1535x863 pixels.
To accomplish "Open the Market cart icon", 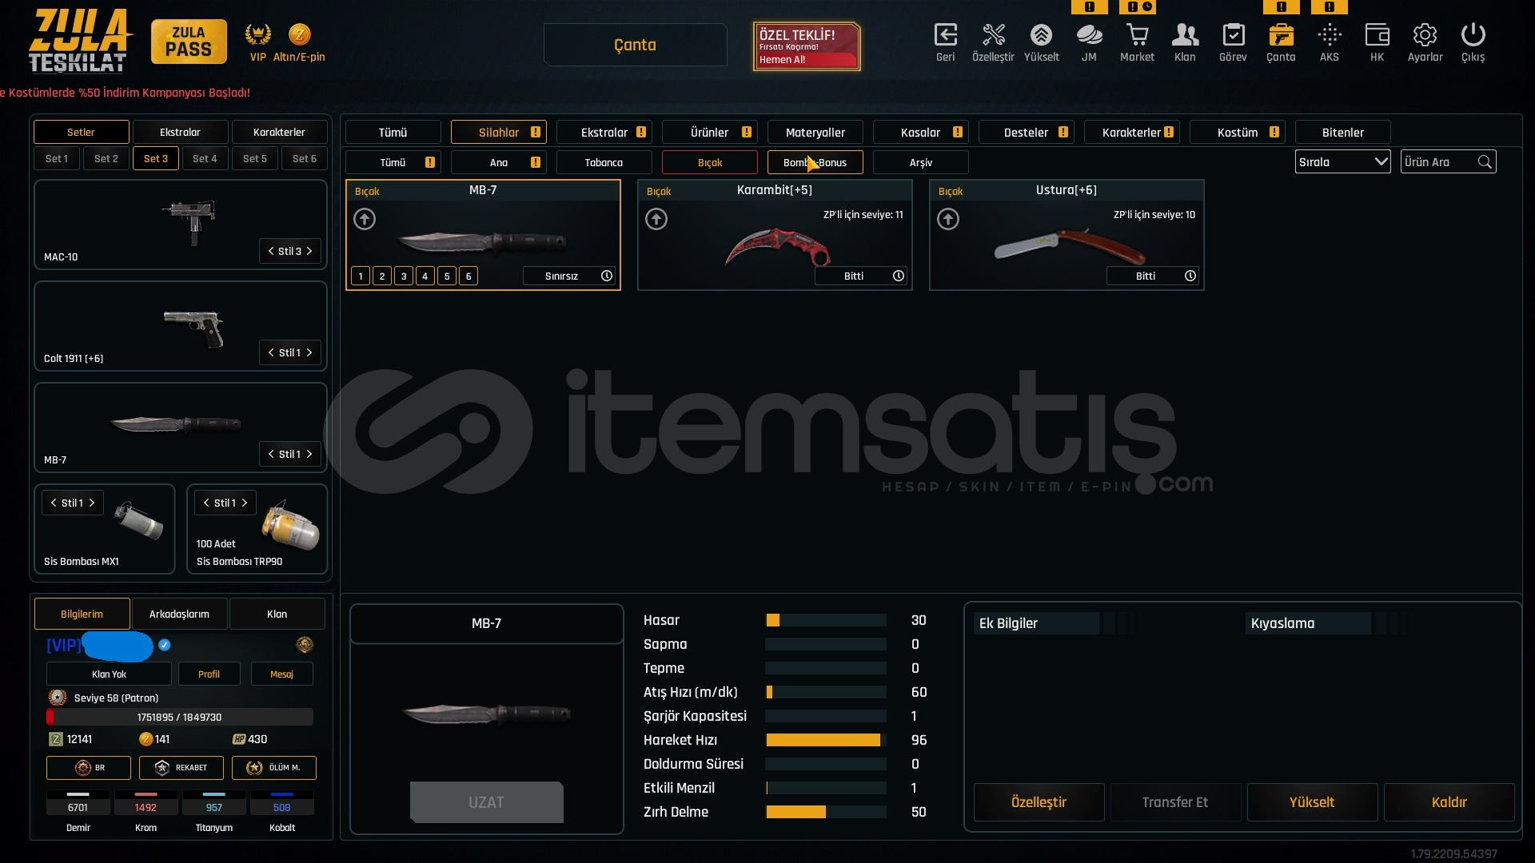I will tap(1137, 36).
